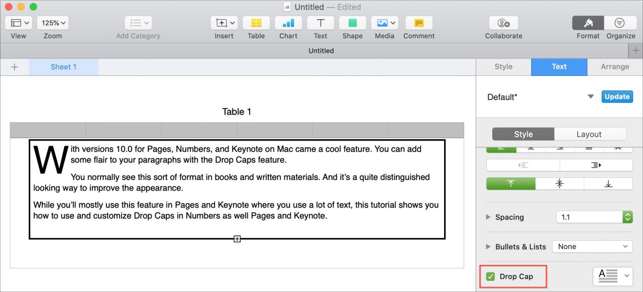Align text to top of cell

click(x=511, y=184)
